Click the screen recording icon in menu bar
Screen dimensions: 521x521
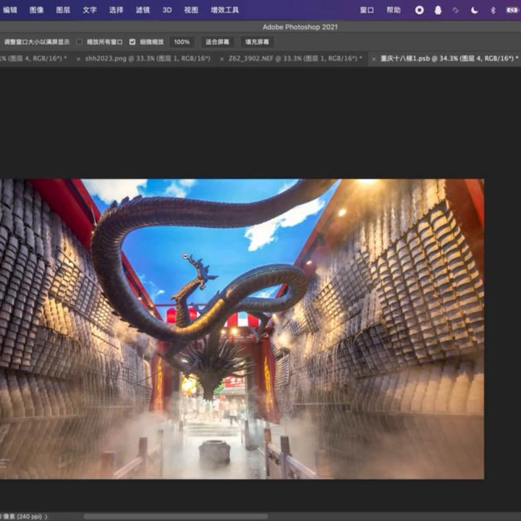point(420,10)
